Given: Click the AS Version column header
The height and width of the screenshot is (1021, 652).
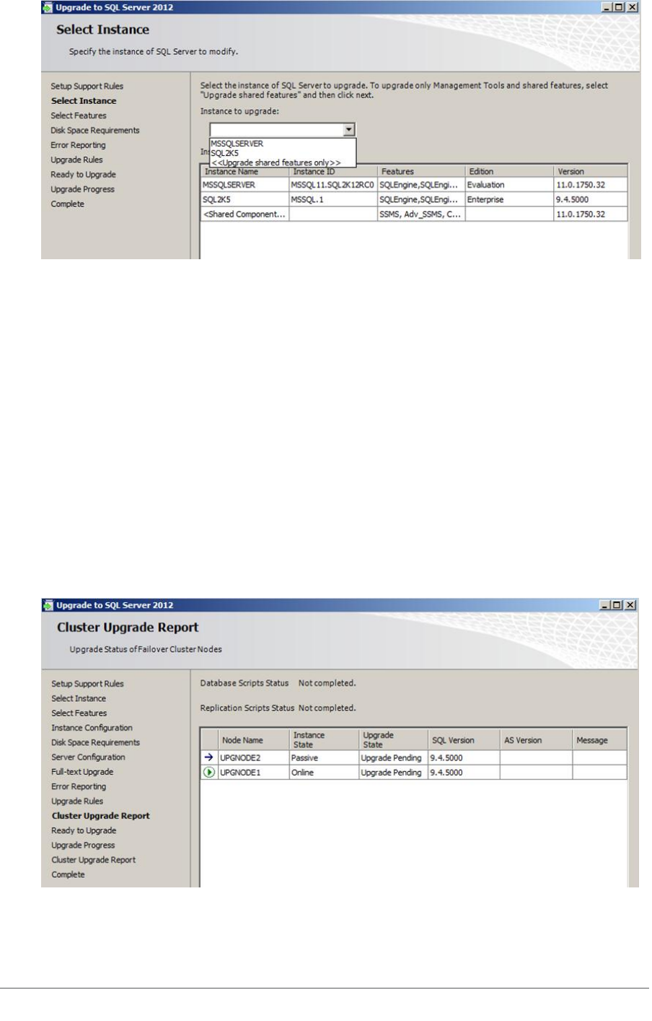Looking at the screenshot, I should 536,740.
